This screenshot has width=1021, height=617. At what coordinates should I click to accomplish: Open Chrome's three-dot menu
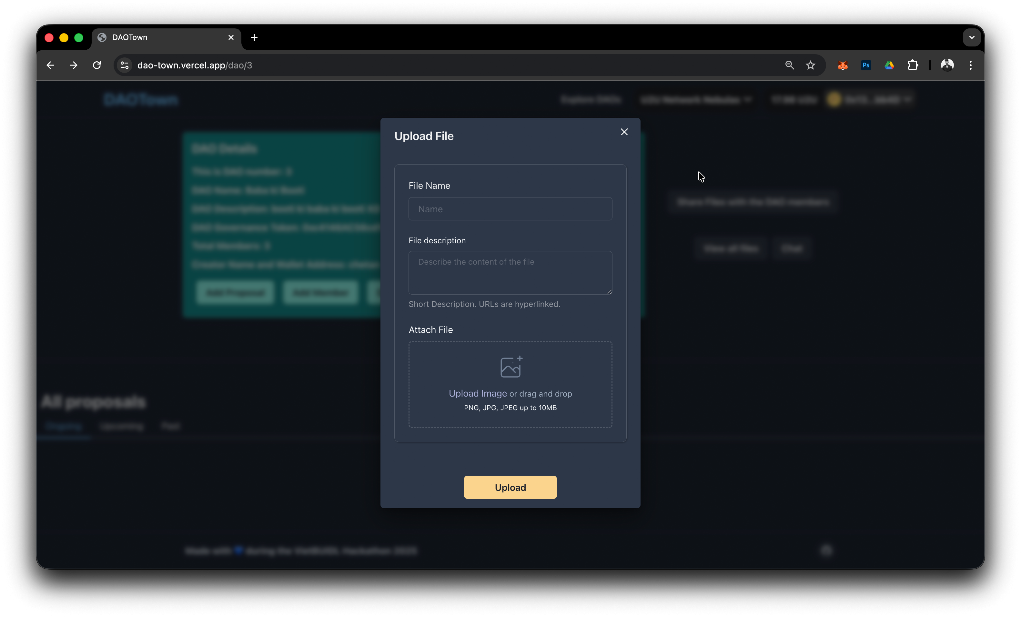[x=970, y=65]
